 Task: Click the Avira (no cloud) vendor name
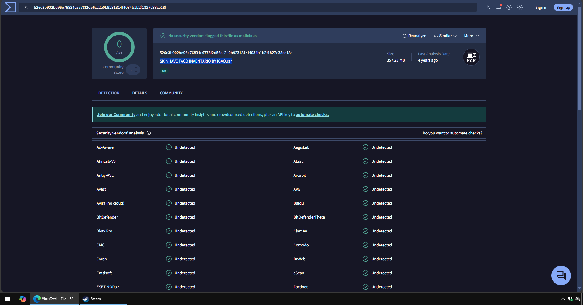click(110, 203)
